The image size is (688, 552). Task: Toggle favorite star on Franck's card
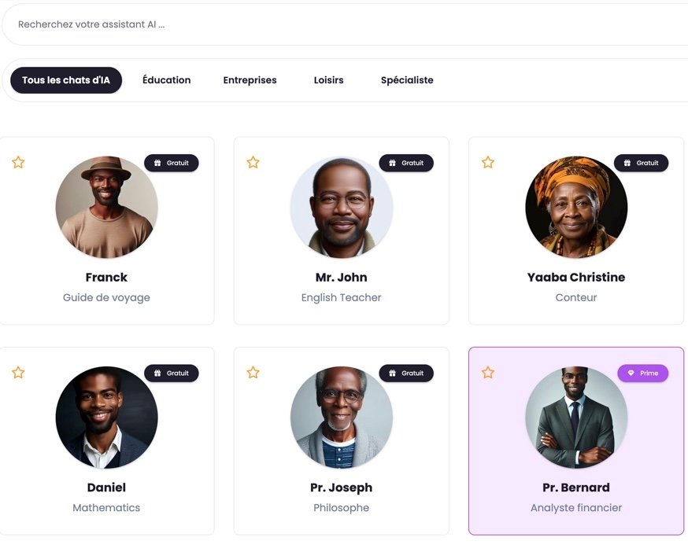point(18,163)
